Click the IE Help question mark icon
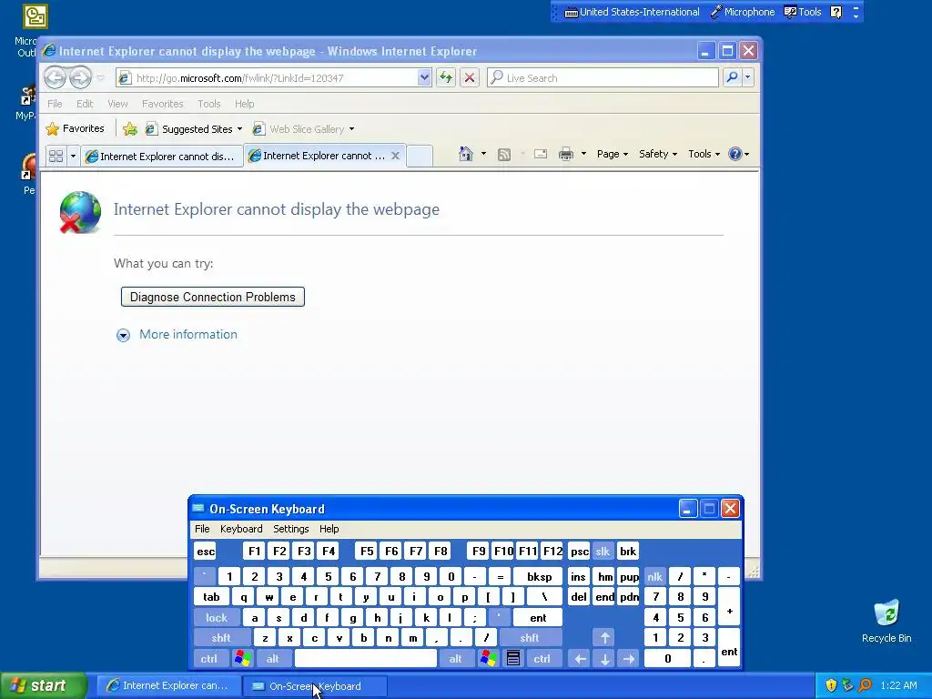This screenshot has height=699, width=932. [x=734, y=154]
